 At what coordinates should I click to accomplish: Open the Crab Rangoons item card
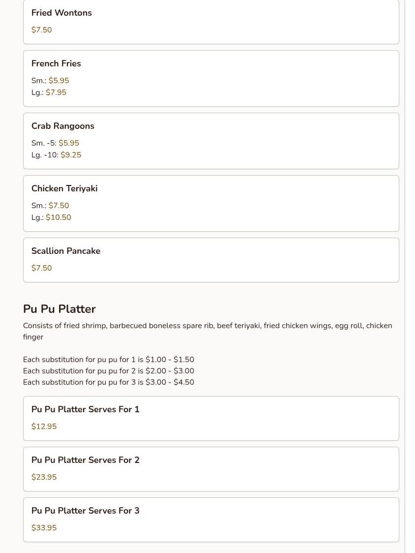coord(63,126)
